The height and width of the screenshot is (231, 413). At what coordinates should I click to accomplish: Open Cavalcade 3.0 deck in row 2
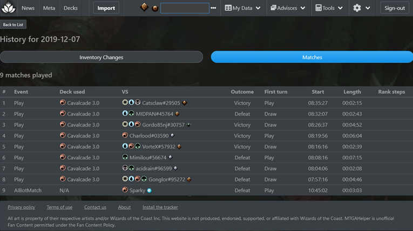(x=83, y=114)
